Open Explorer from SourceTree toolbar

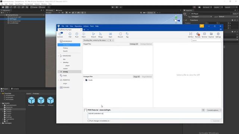pyautogui.click(x=211, y=35)
